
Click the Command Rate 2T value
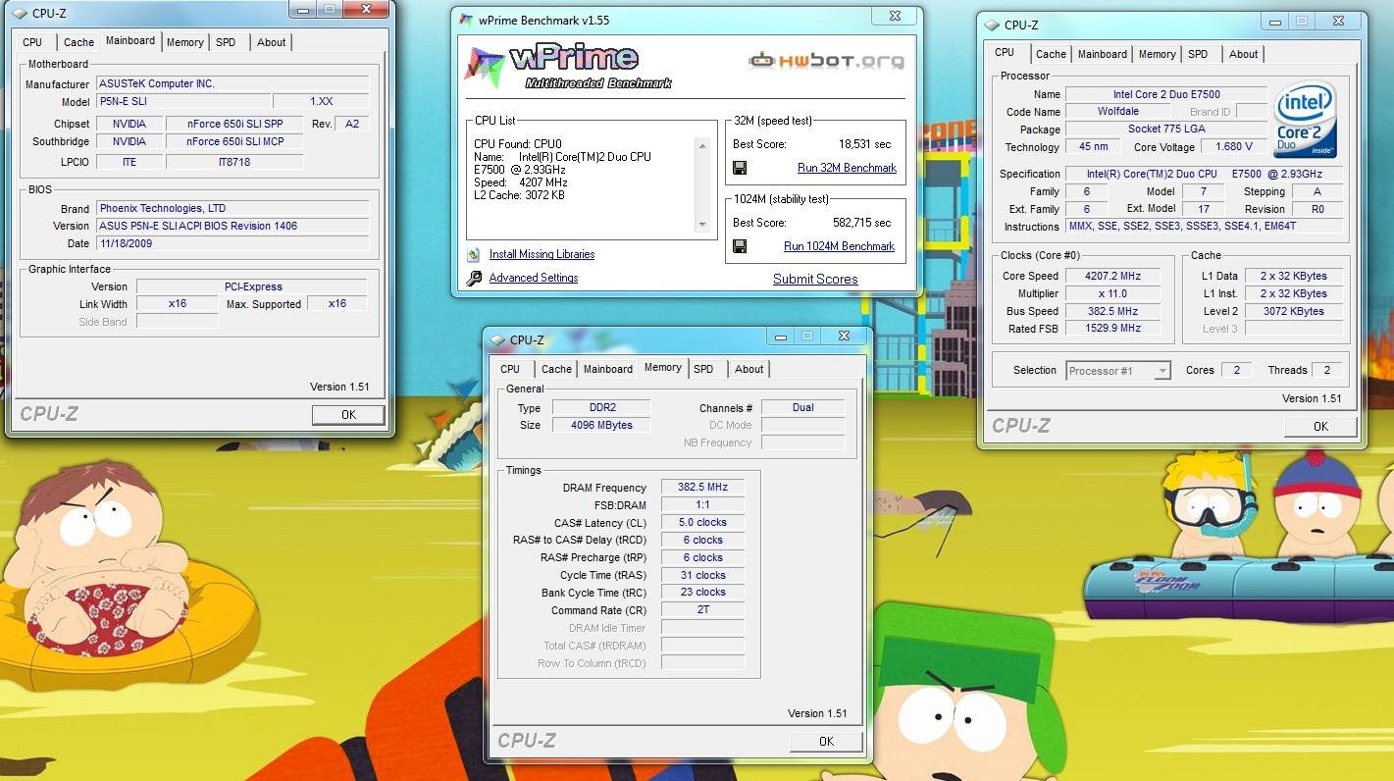click(x=702, y=610)
